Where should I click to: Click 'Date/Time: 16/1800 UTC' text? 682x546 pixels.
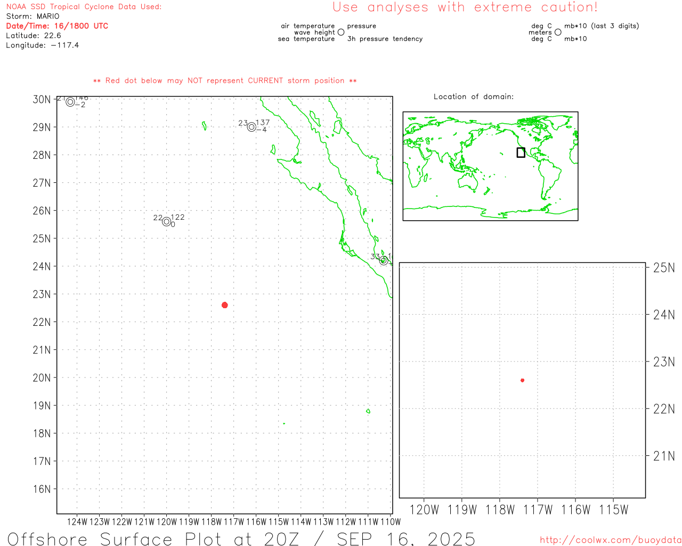click(x=57, y=26)
